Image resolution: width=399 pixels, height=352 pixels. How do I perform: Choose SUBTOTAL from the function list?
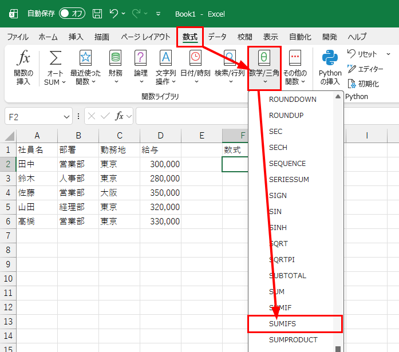point(291,276)
